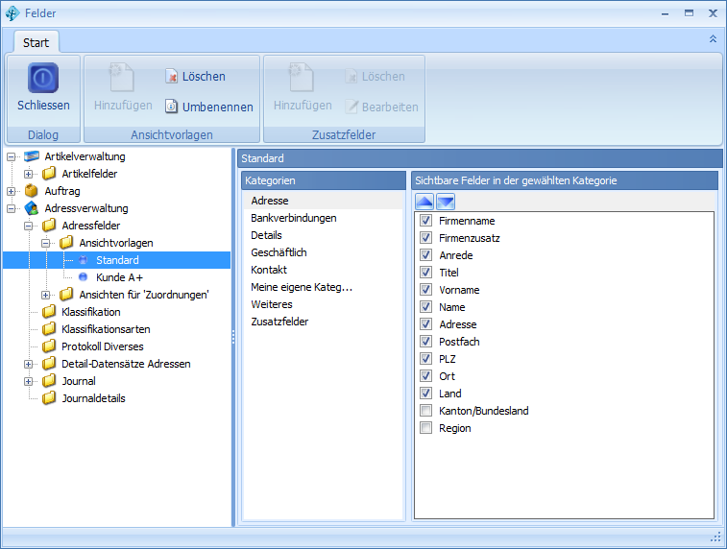Click Klassifikation folder icon
This screenshot has width=727, height=549.
[49, 311]
